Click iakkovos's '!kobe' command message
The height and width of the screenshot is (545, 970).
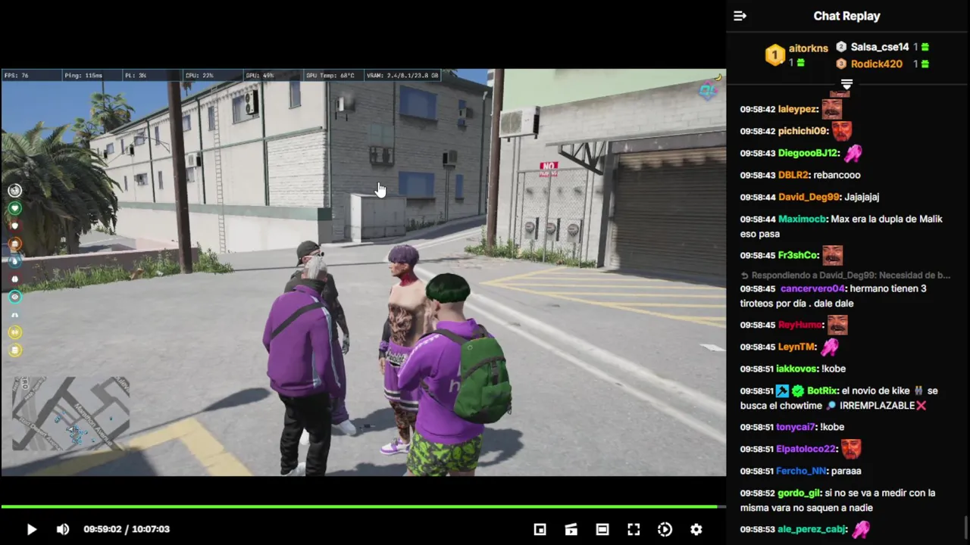tap(834, 369)
